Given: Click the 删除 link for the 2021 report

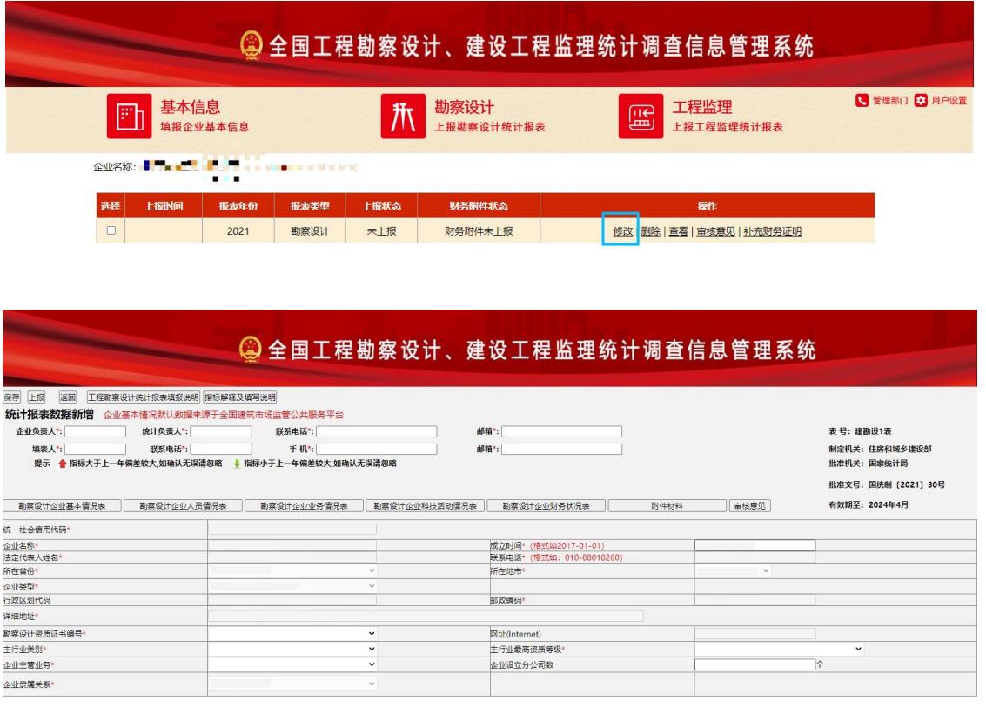Looking at the screenshot, I should (x=650, y=231).
